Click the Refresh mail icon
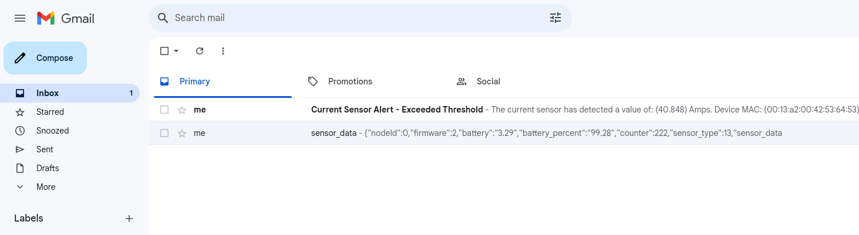This screenshot has height=235, width=859. point(200,51)
